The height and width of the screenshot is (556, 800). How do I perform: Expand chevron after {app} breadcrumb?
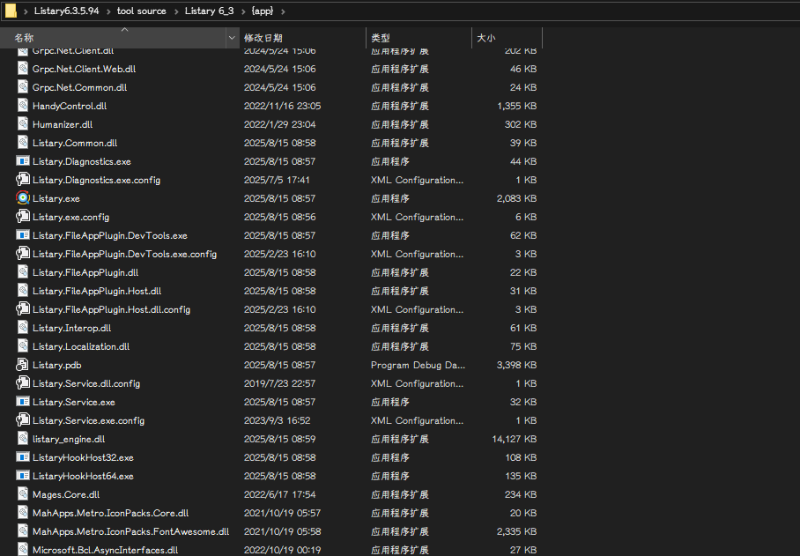tap(283, 11)
